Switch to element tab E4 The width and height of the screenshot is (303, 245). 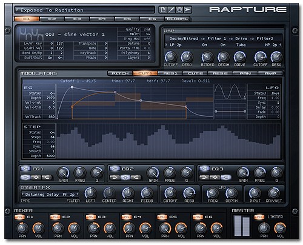pyautogui.click(x=102, y=19)
